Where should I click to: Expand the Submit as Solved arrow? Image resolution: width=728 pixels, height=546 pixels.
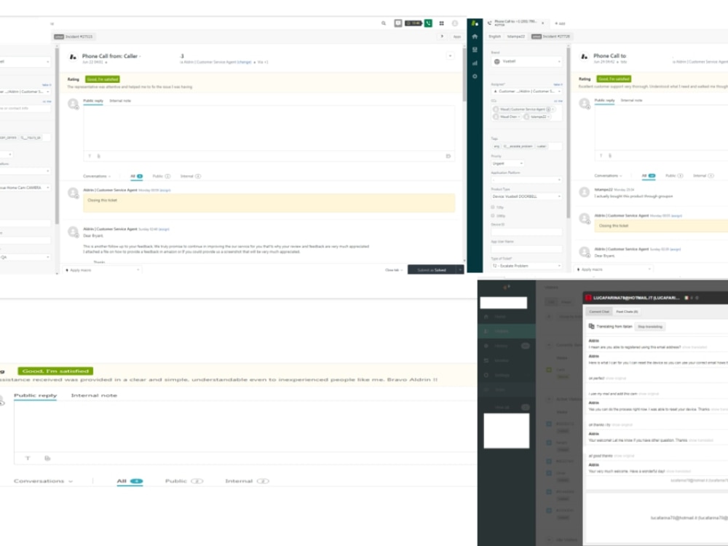click(x=459, y=270)
